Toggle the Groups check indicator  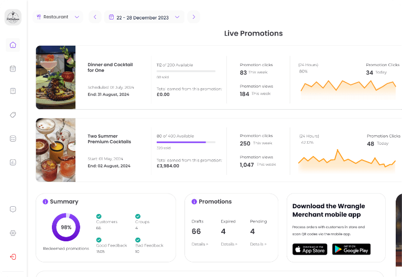pyautogui.click(x=138, y=216)
